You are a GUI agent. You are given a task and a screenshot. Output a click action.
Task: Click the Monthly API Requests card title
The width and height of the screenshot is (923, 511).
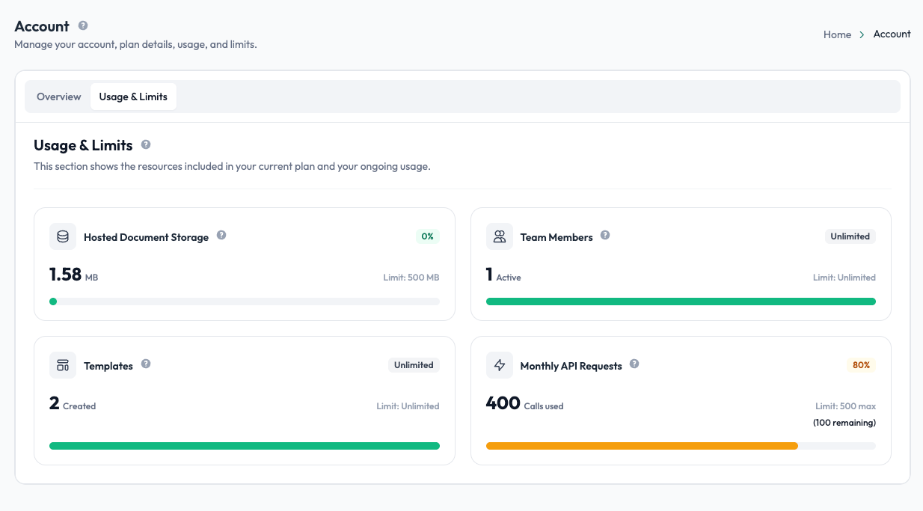pyautogui.click(x=571, y=366)
